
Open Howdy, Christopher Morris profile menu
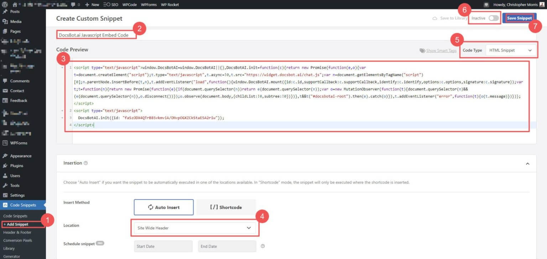(519, 5)
